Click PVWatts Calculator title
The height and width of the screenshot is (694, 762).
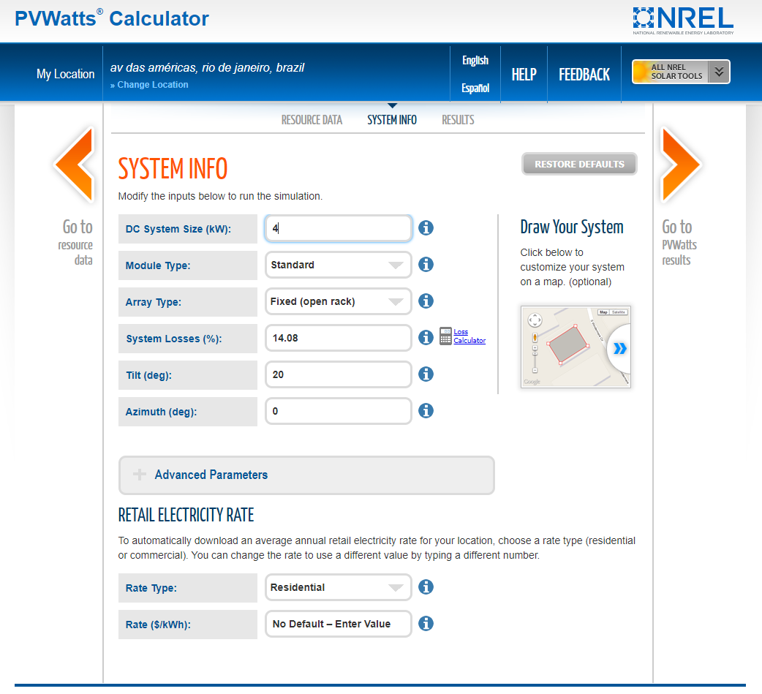pos(112,18)
